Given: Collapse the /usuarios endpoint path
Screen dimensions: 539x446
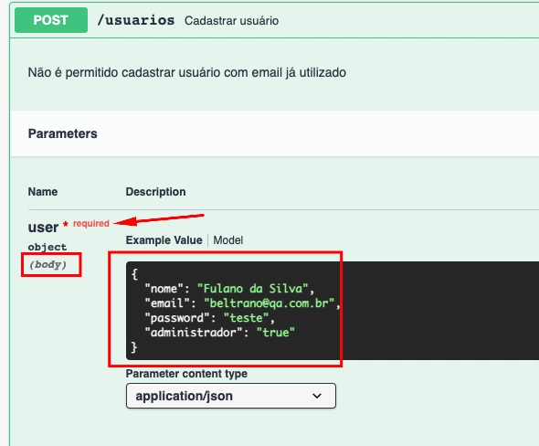Looking at the screenshot, I should (136, 20).
